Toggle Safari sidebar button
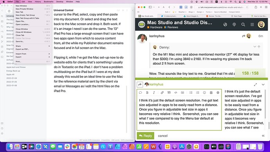This screenshot has width=270, height=152. coord(150,7)
